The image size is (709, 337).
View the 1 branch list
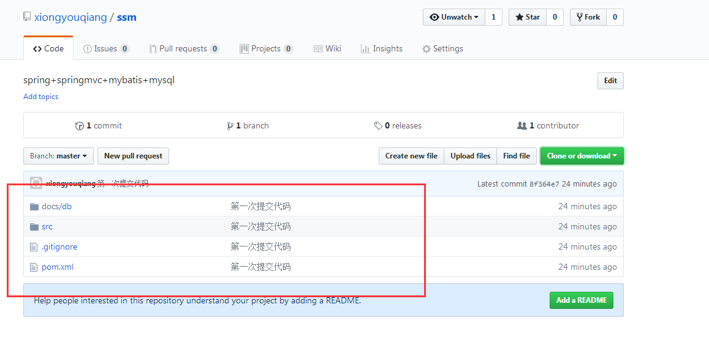248,126
